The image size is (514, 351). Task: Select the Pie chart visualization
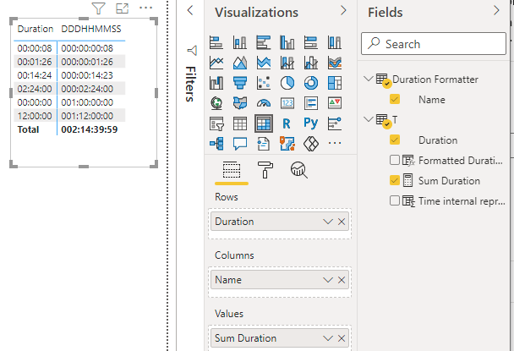pyautogui.click(x=287, y=83)
